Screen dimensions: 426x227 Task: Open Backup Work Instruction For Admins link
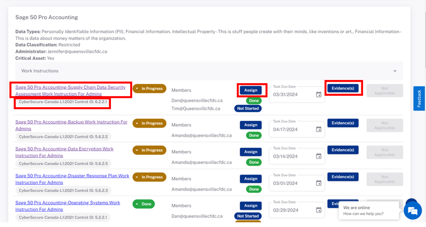click(71, 126)
